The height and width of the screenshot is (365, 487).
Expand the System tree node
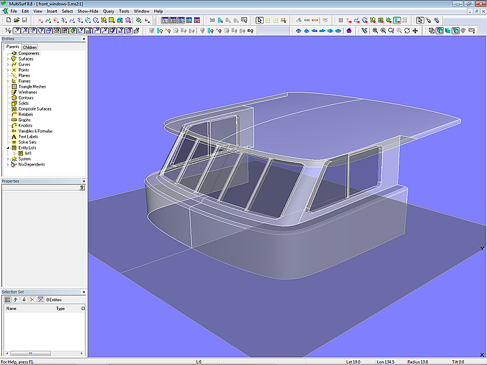[8, 159]
